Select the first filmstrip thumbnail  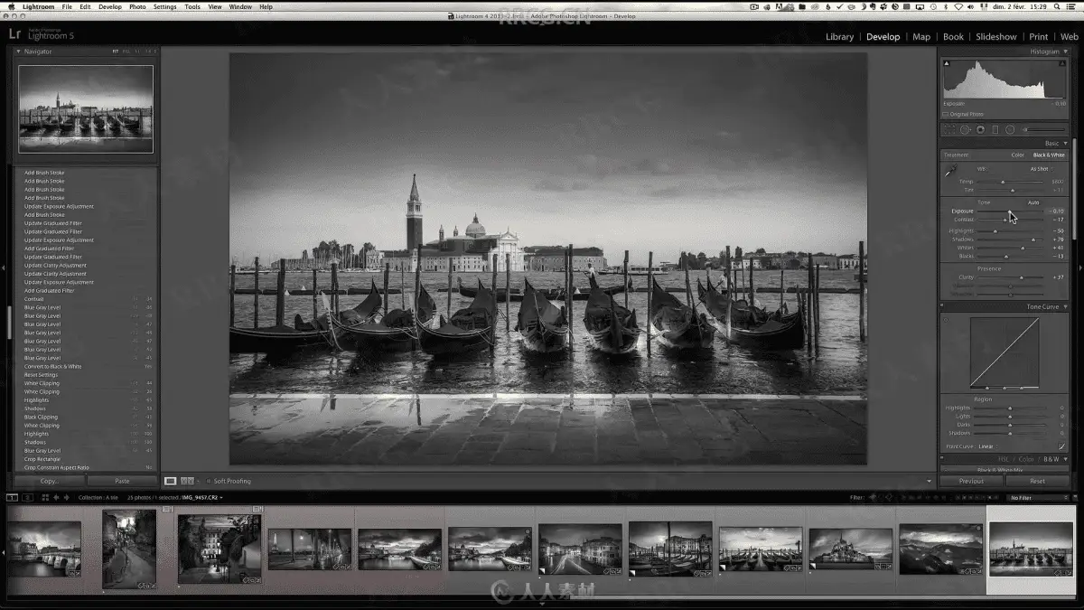pos(44,549)
